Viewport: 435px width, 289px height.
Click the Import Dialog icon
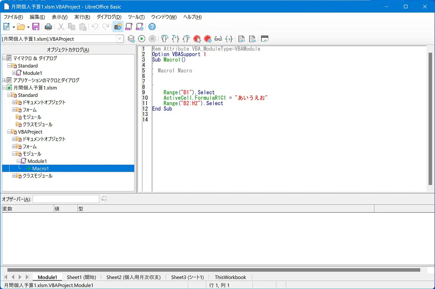265,39
